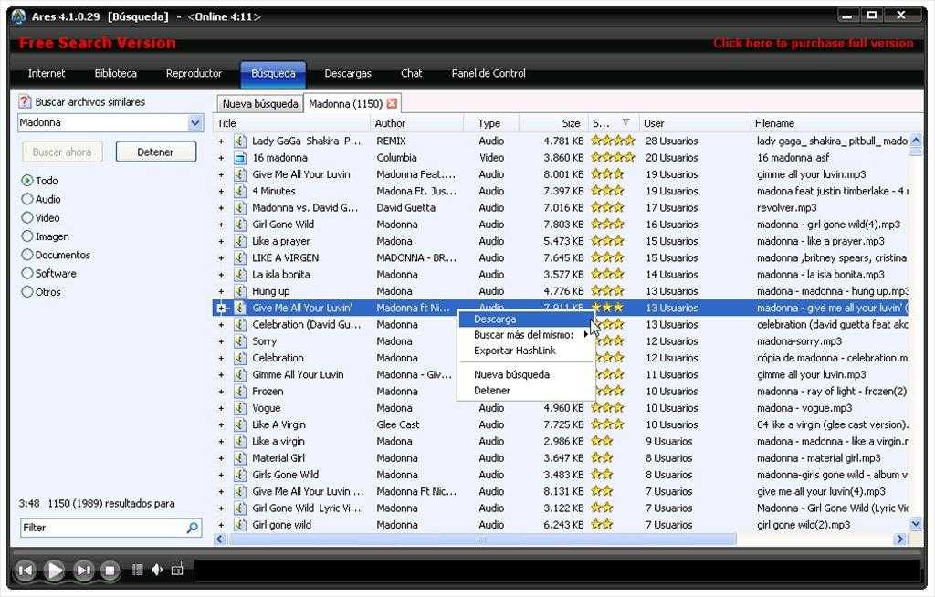935x597 pixels.
Task: Click the radio icon in the player bar
Action: tap(177, 570)
